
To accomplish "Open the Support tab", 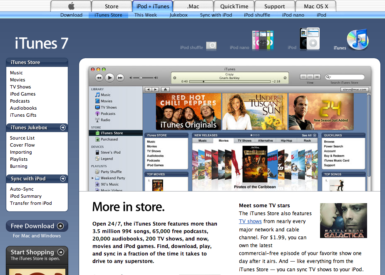I will coord(275,6).
